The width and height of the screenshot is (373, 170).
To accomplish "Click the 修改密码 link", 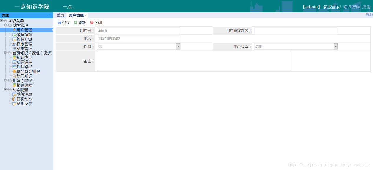I will click(351, 6).
